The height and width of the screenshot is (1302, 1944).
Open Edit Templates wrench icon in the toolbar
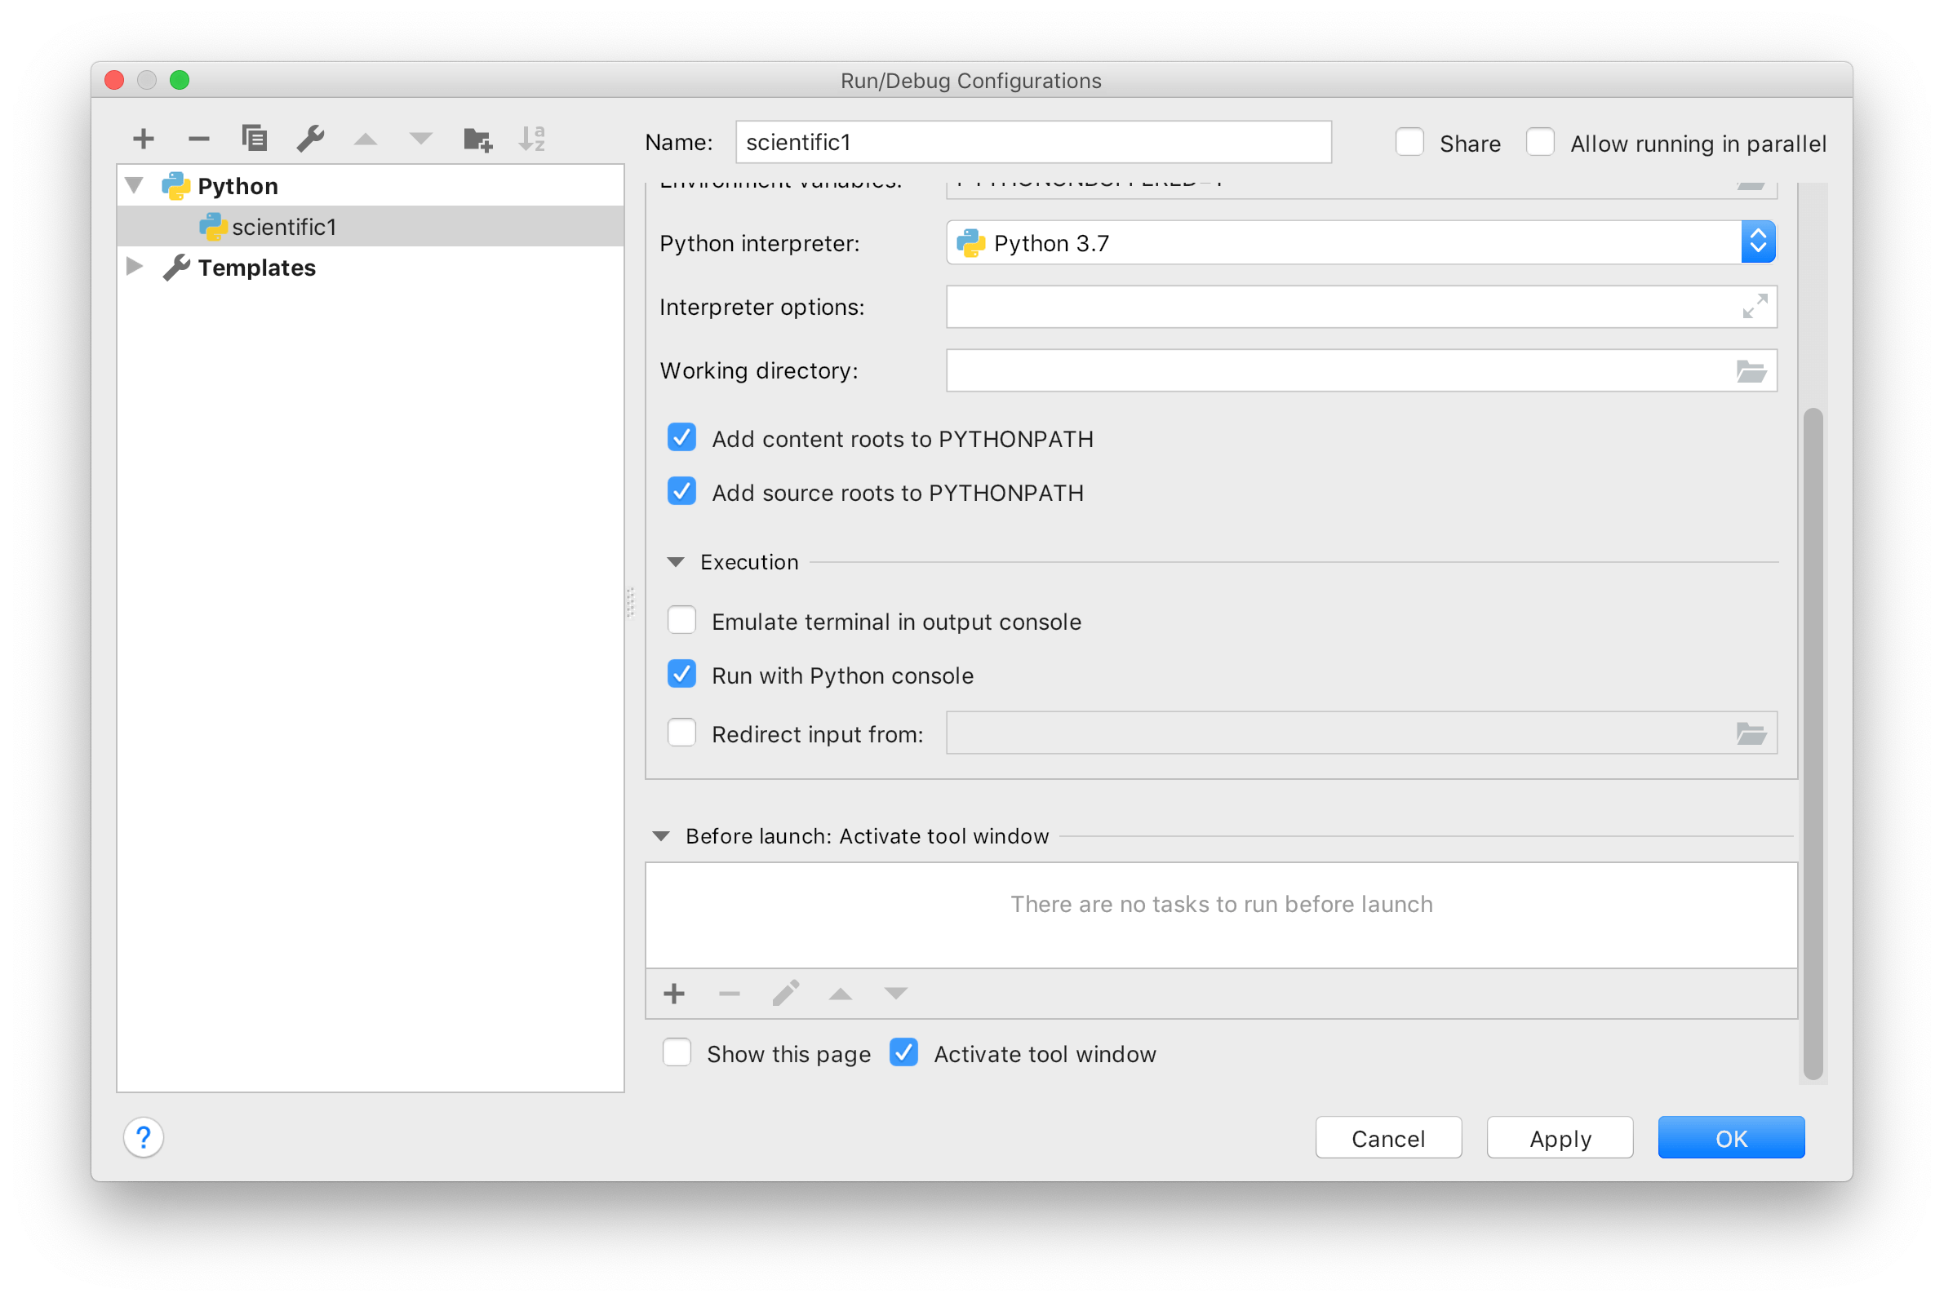point(310,139)
